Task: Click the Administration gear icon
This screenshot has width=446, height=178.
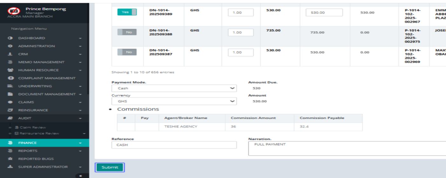Action: pos(10,46)
